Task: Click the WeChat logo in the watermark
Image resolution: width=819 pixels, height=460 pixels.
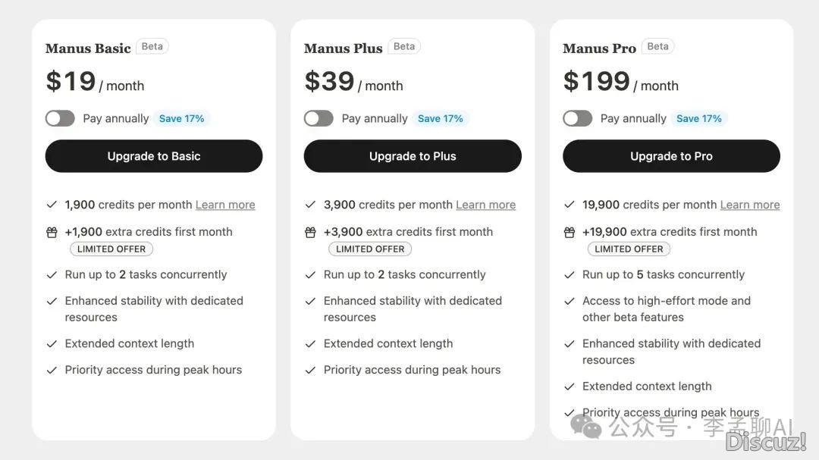Action: tap(585, 426)
